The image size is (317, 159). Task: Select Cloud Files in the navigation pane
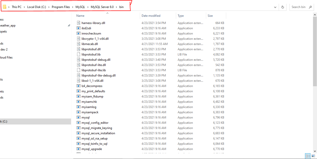[6, 57]
